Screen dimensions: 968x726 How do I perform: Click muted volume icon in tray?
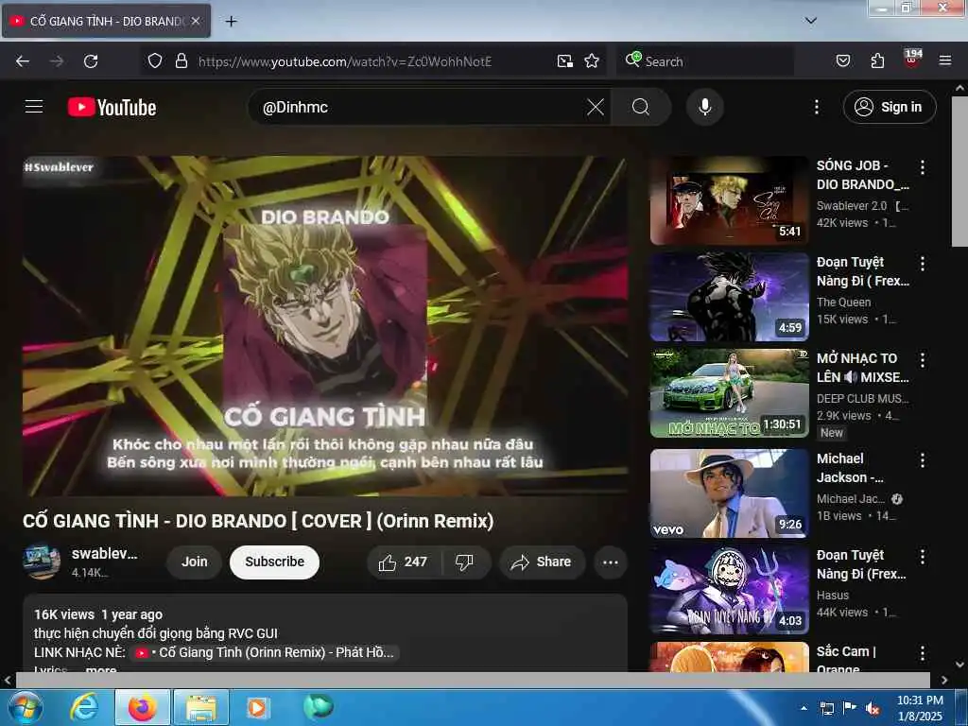873,709
